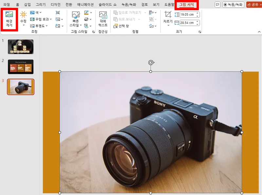Click 대체 텍스트 (Alt Text) button
This screenshot has width=262, height=195.
(x=103, y=19)
